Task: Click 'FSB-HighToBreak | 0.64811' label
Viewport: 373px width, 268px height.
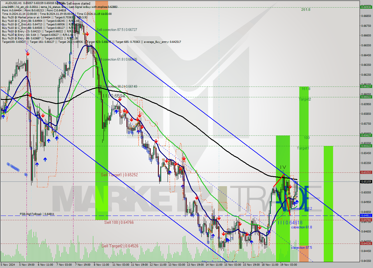Action: 37,214
